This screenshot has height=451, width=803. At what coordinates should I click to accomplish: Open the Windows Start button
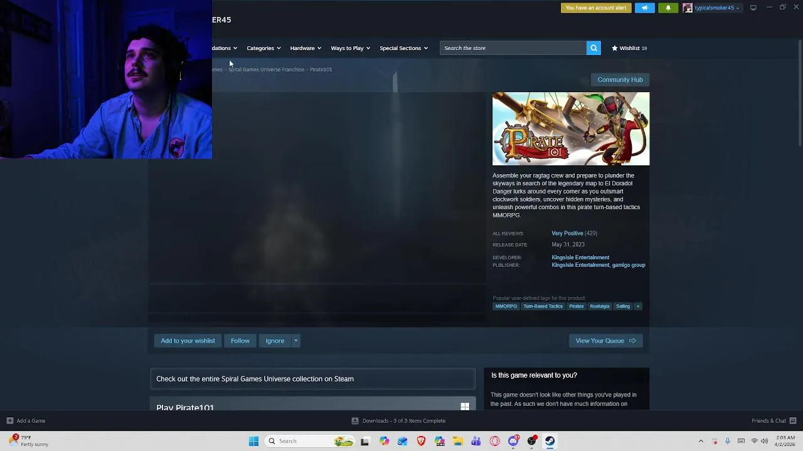[x=253, y=441]
